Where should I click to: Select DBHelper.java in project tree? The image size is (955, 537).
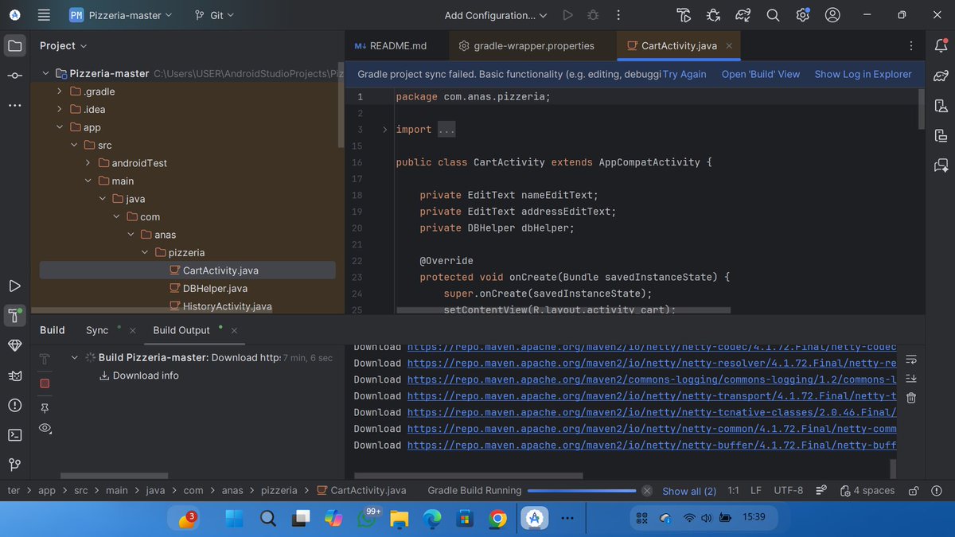tap(215, 289)
